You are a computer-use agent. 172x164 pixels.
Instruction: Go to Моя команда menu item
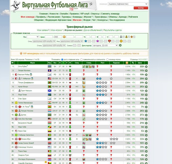click(x=27, y=17)
